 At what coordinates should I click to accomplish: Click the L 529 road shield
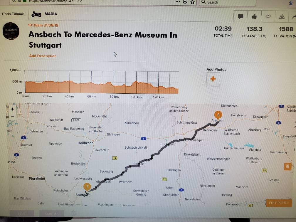(x=76, y=120)
